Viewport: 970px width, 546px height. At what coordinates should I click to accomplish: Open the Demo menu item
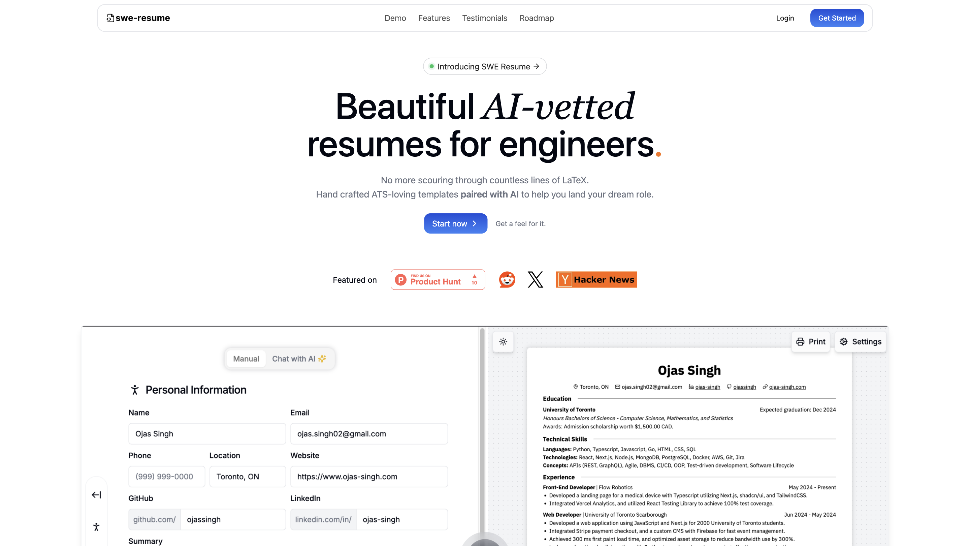click(x=395, y=18)
